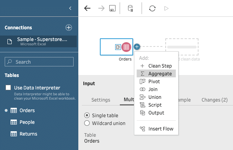Image resolution: width=233 pixels, height=150 pixels.
Task: Open the Settings tab
Action: click(101, 100)
